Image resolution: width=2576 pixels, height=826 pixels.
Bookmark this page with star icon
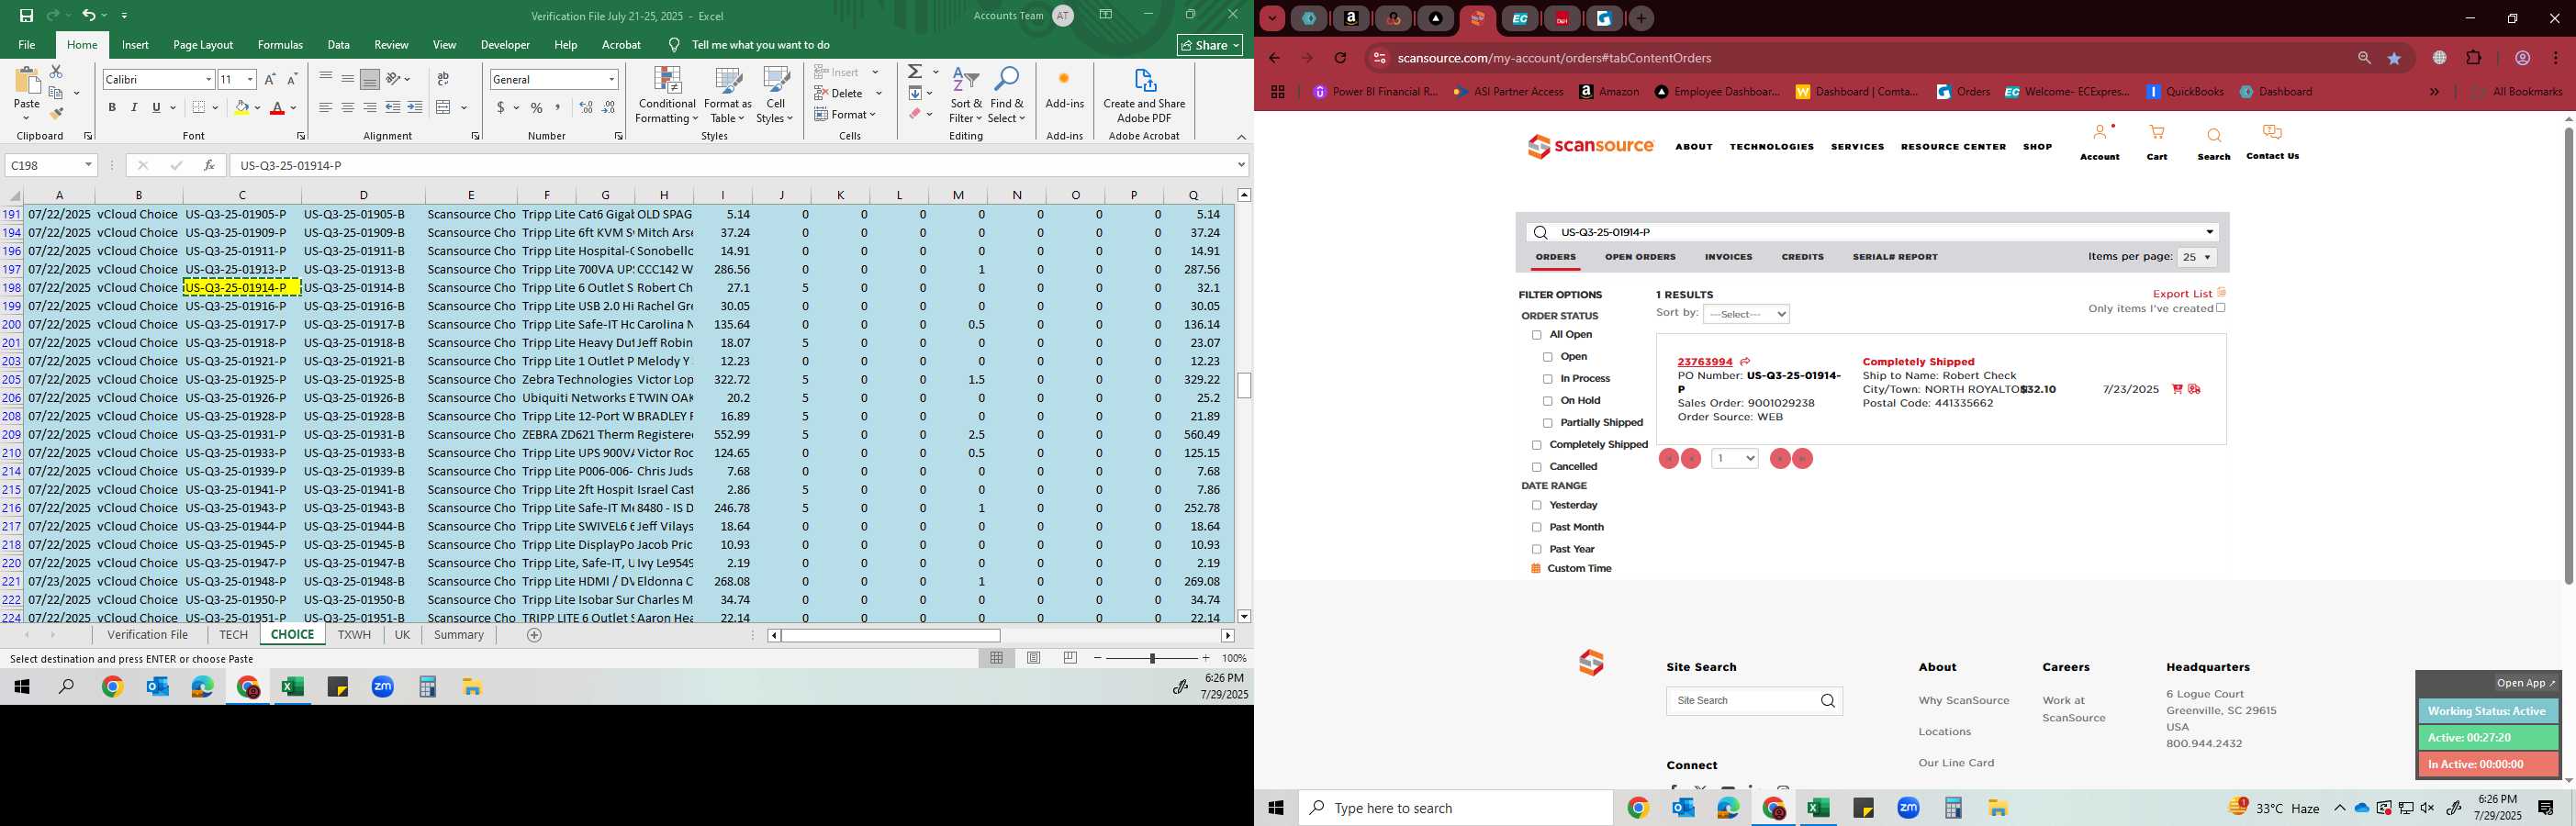point(2394,58)
